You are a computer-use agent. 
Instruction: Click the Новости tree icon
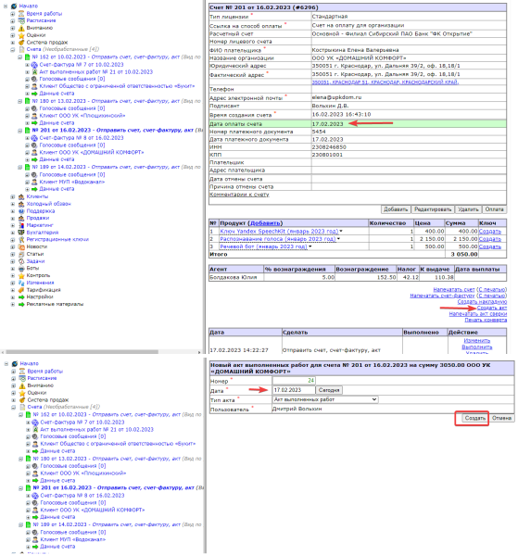[21, 246]
